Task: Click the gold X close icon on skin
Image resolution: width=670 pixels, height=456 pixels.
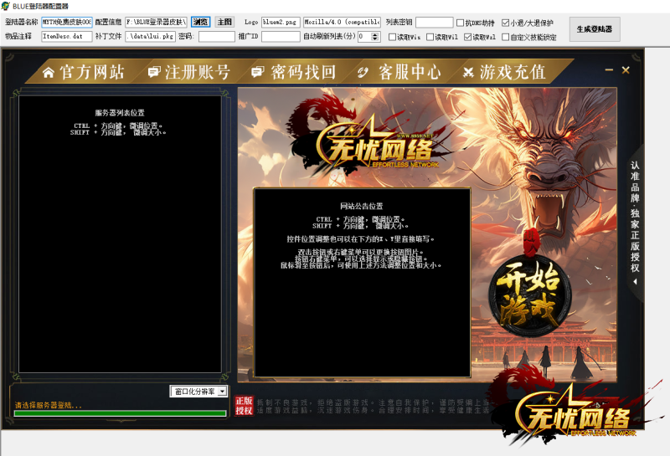Action: pos(626,70)
